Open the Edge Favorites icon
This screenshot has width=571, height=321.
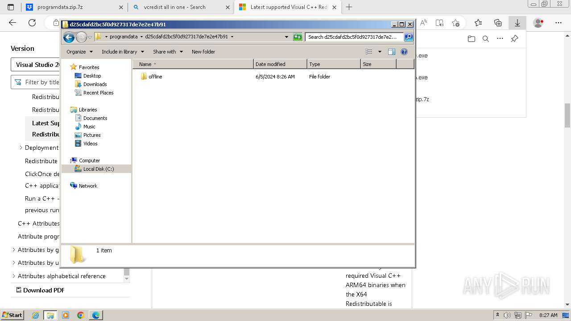(x=478, y=23)
